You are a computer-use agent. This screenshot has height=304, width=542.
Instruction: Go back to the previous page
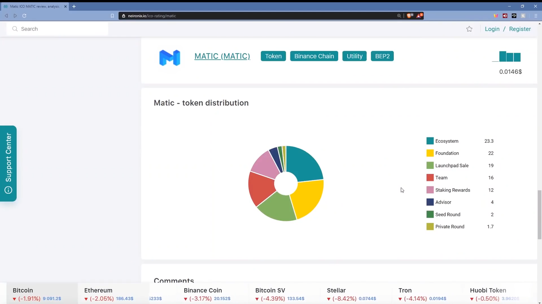point(6,16)
